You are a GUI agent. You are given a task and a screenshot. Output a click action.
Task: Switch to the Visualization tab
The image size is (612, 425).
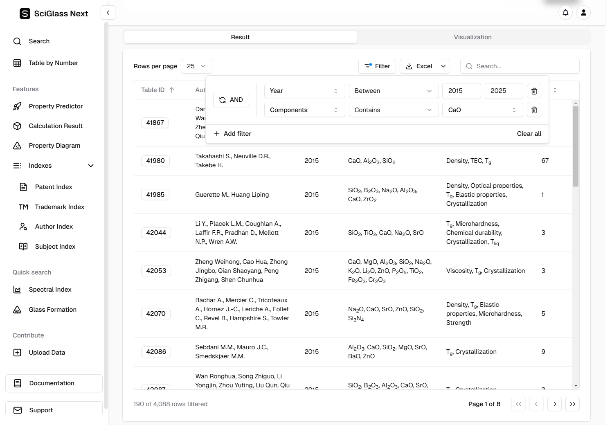tap(473, 37)
